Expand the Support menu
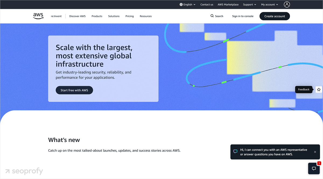323x179 pixels. (250, 5)
